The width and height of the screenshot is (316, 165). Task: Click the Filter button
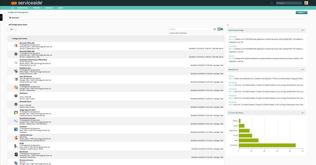tap(12, 29)
